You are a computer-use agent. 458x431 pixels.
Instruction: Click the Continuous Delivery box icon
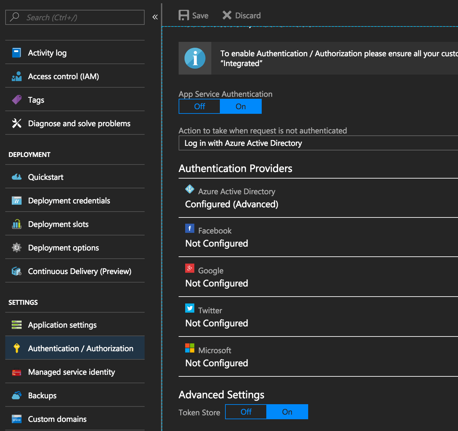(16, 271)
